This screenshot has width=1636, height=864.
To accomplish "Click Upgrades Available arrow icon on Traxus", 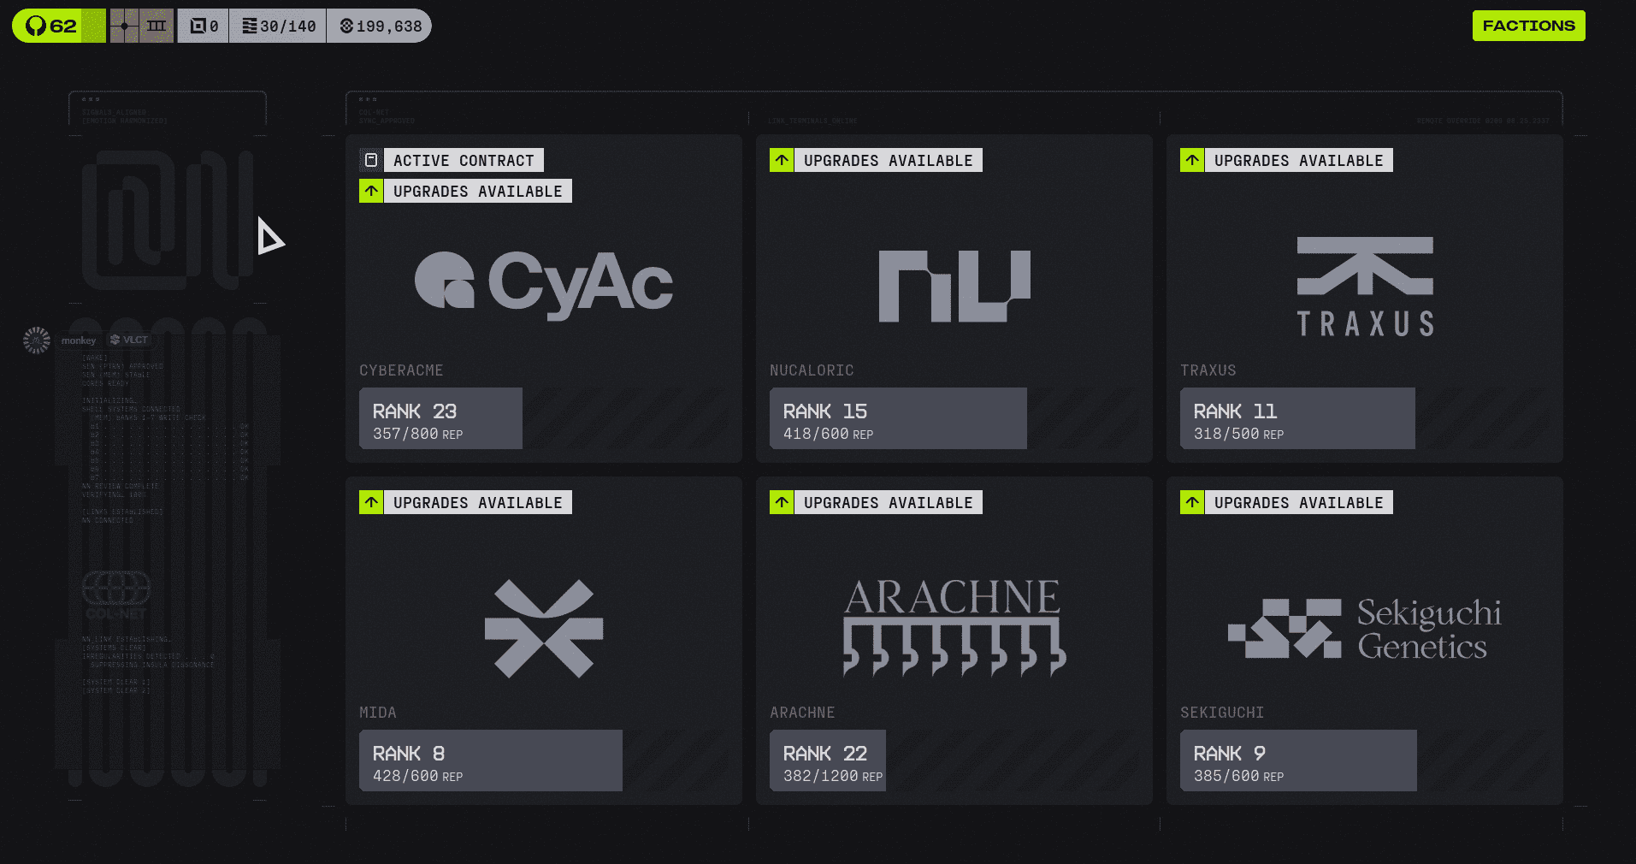I will [1192, 160].
